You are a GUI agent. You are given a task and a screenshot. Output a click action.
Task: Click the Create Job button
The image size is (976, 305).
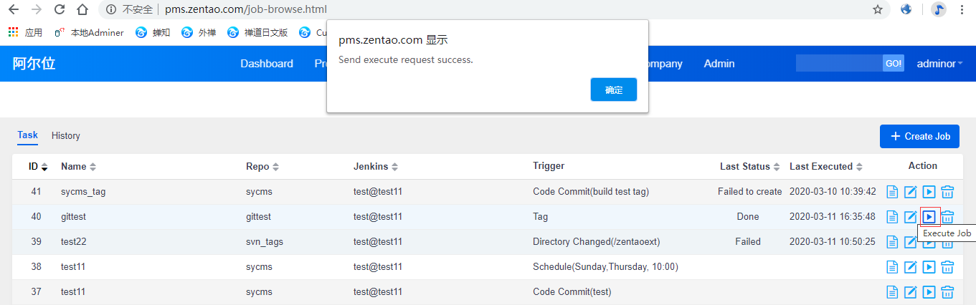point(919,136)
